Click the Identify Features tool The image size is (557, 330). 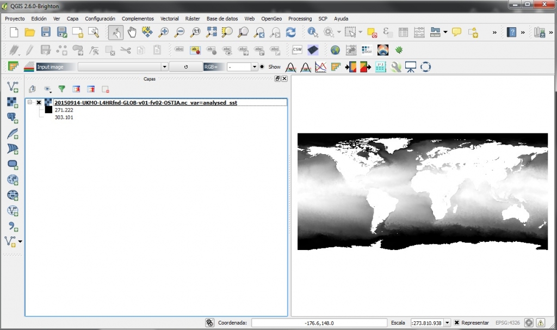313,32
